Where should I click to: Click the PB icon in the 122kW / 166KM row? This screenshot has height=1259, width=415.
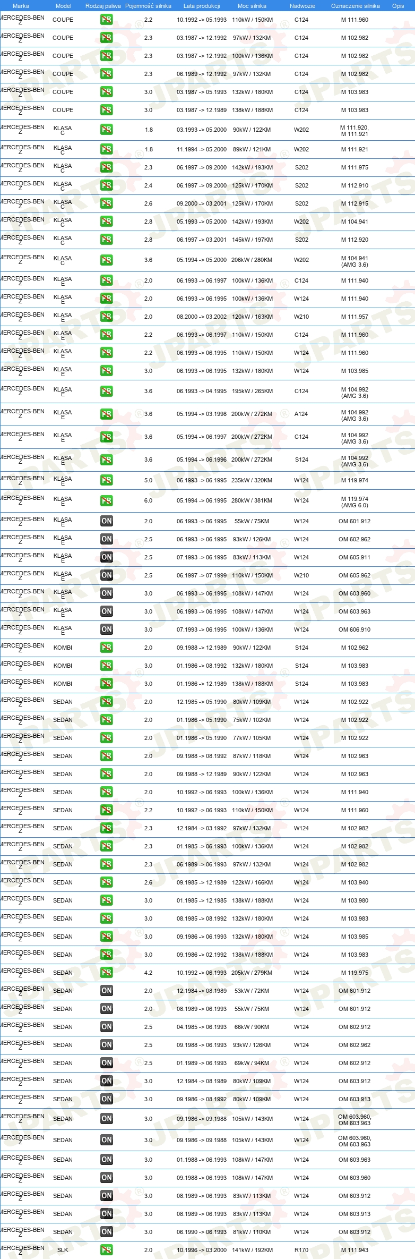click(107, 882)
